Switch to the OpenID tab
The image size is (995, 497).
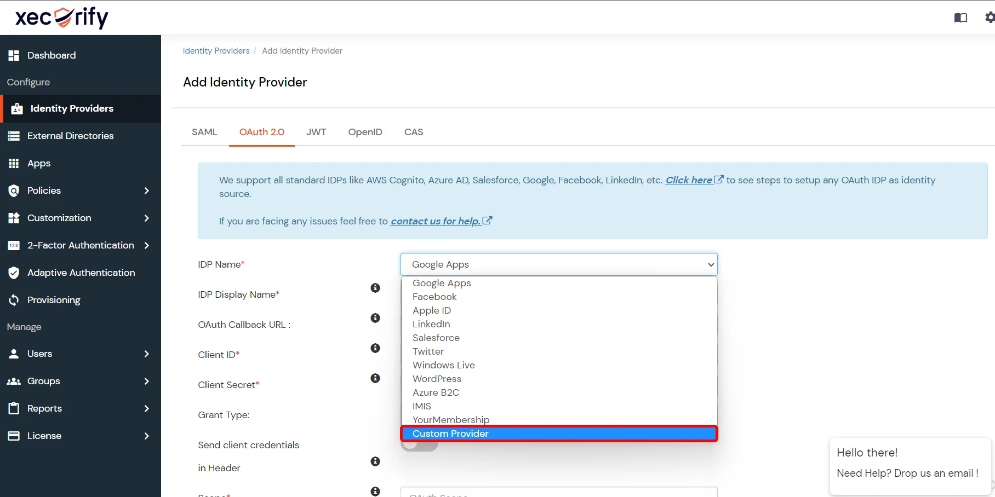pos(365,132)
